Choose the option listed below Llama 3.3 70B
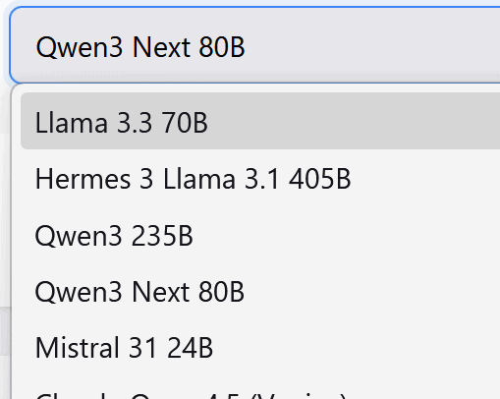This screenshot has height=399, width=500. 260,179
